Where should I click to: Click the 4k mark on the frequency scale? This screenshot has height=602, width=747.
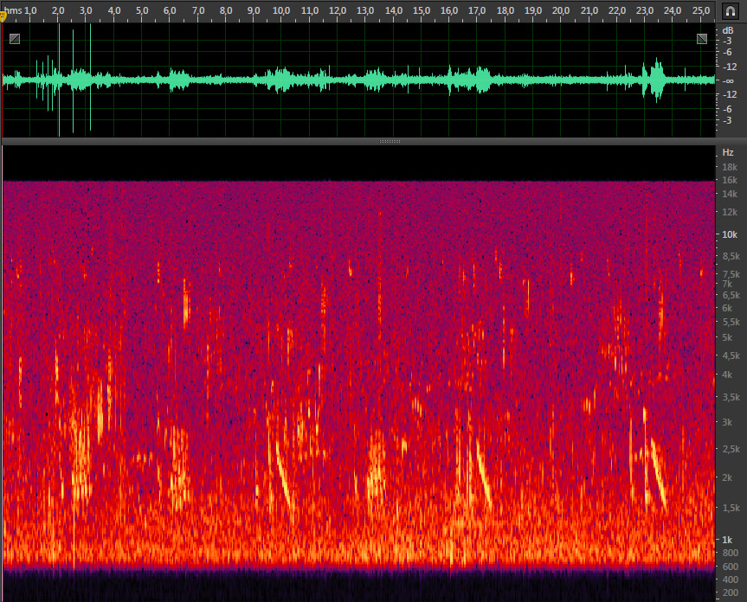point(727,375)
